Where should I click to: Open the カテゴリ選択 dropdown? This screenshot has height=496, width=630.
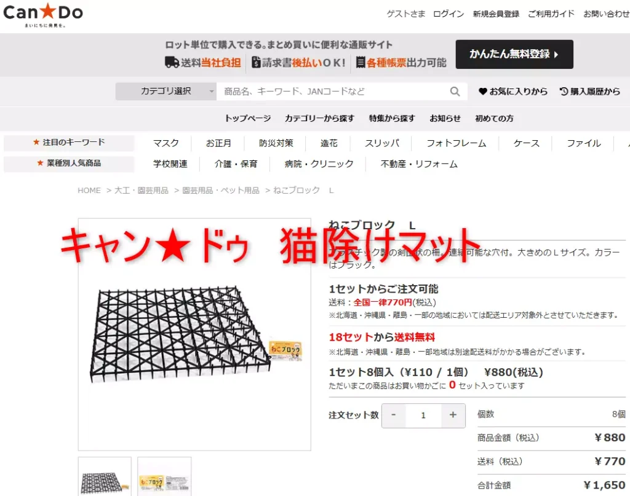[x=165, y=92]
